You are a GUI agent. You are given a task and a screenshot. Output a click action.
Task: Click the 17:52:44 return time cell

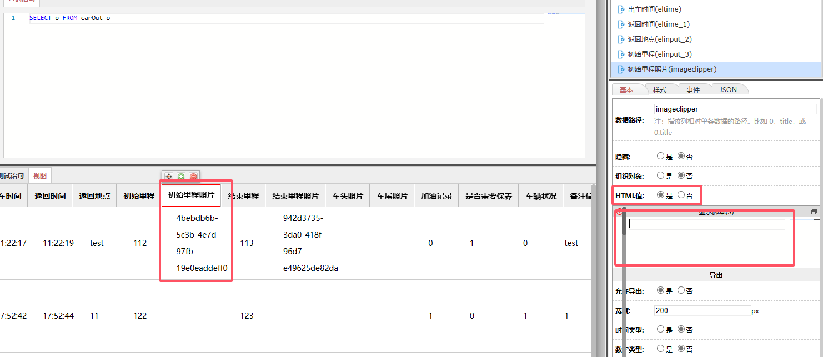tap(58, 316)
